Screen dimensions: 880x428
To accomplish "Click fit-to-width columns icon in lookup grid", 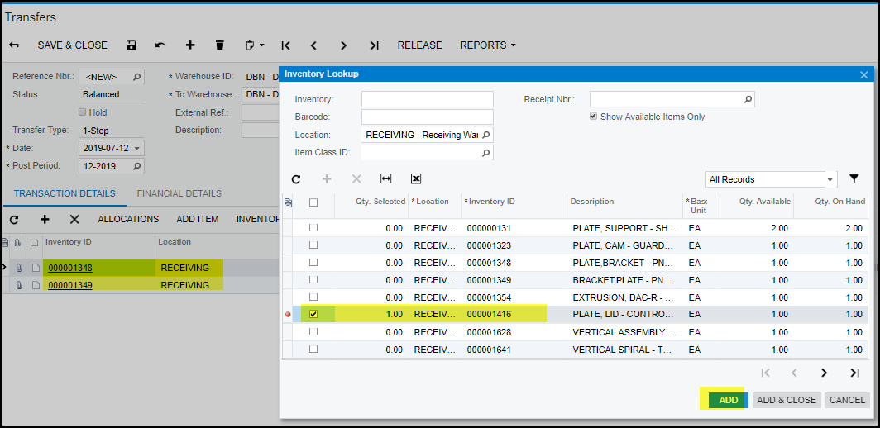I will click(x=385, y=178).
